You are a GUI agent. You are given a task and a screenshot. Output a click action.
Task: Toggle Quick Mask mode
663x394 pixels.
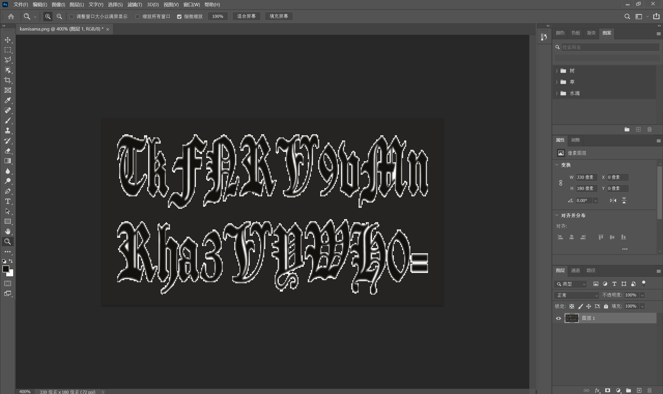tap(8, 283)
